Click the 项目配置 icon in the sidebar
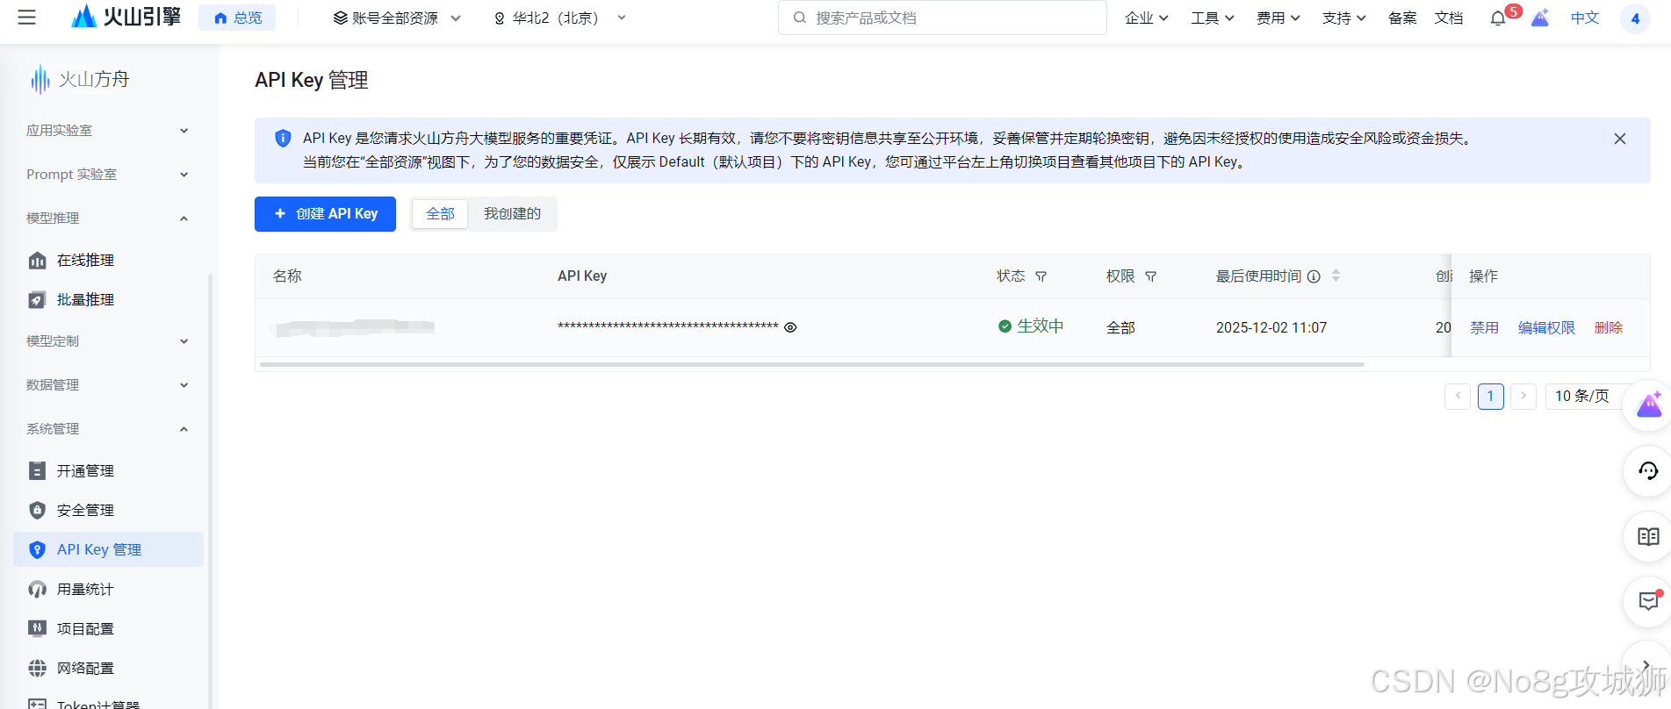 pos(37,629)
